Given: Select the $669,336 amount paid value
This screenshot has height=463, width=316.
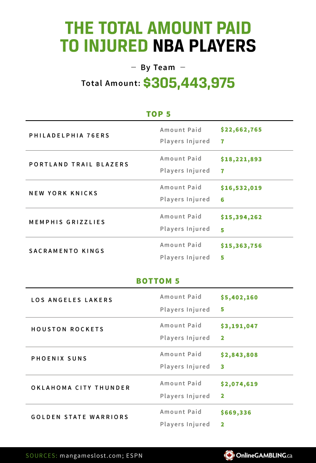Looking at the screenshot, I should pyautogui.click(x=236, y=413).
